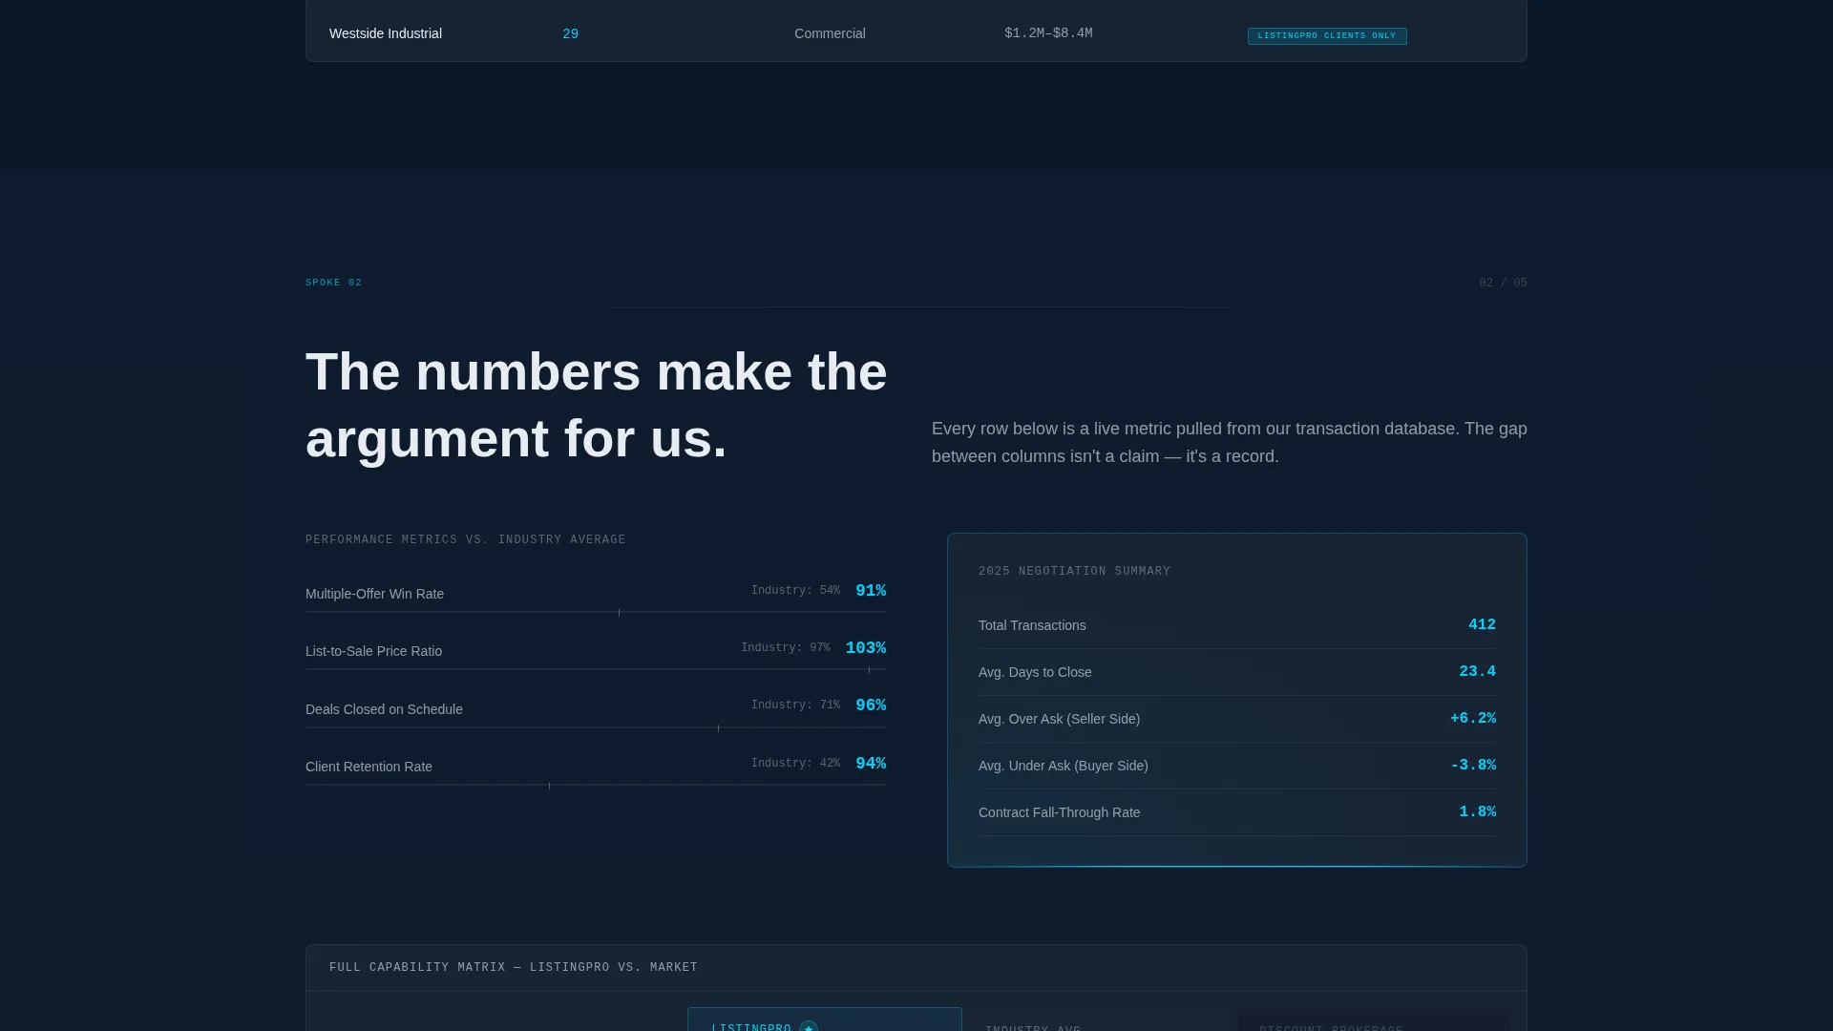
Task: Click the 91% win rate figure
Action: (x=871, y=591)
